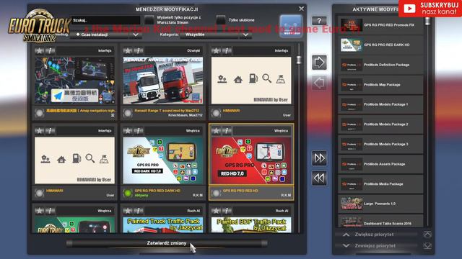Screen dimensions: 462x259
Task: Remove the mod from active with left arrow
Action: click(319, 83)
